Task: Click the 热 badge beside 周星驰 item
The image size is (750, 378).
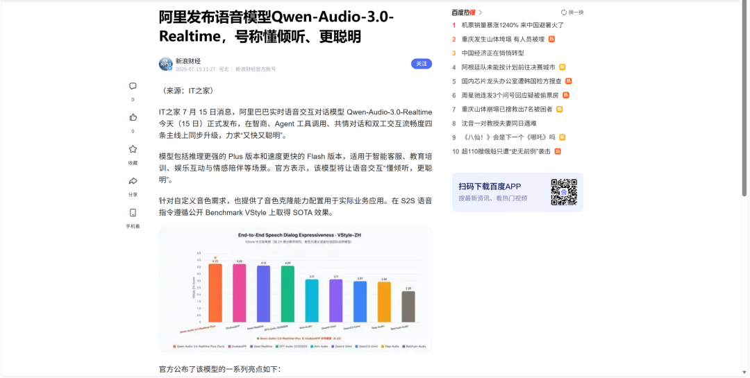Action: 566,95
